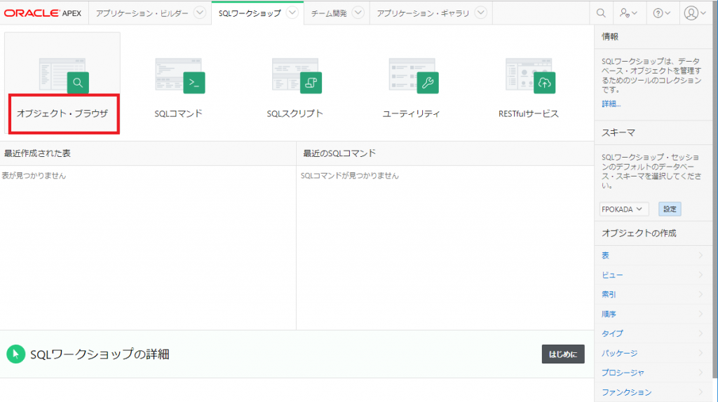Click 最近作成された表 heading
This screenshot has width=718, height=402.
pyautogui.click(x=37, y=153)
